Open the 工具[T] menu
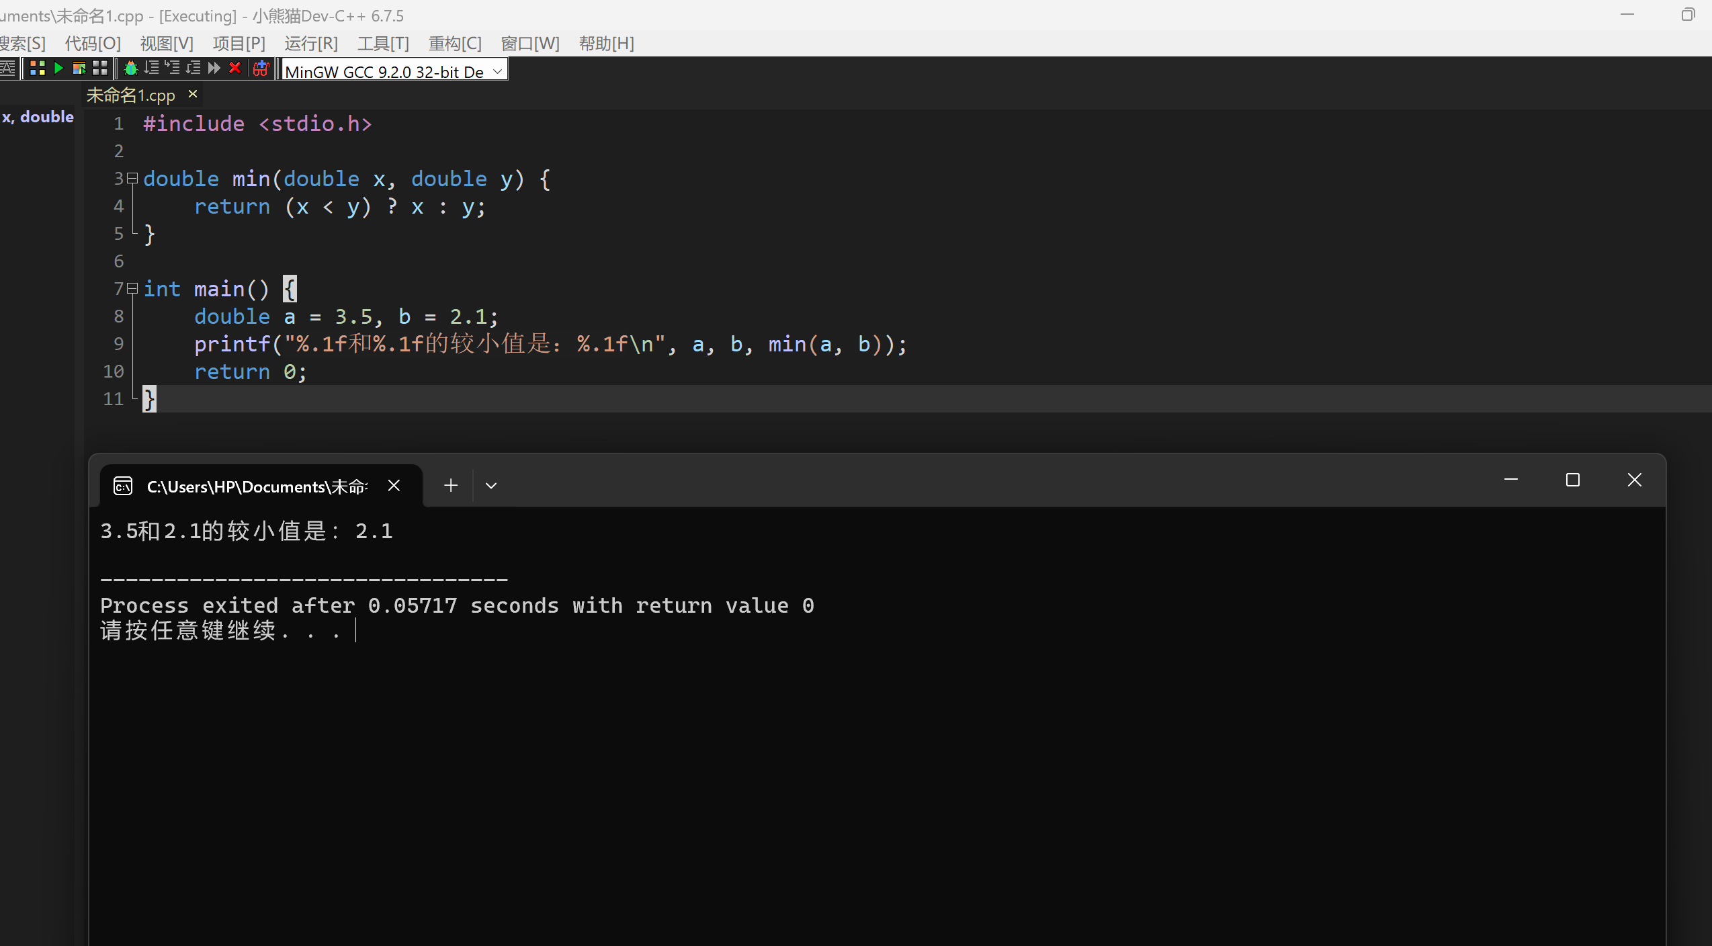 point(383,44)
